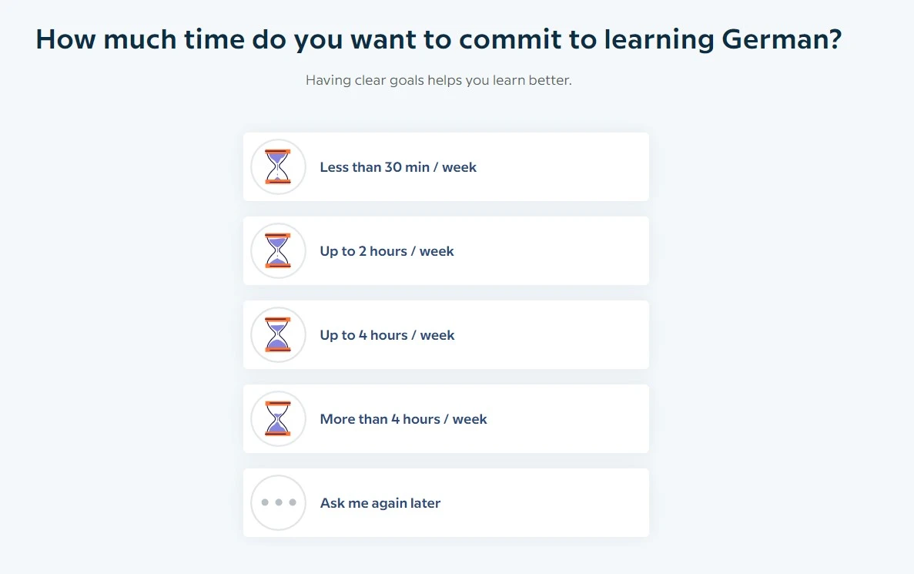The image size is (914, 574).
Task: Click the Up to 2 hours option card
Action: point(446,251)
